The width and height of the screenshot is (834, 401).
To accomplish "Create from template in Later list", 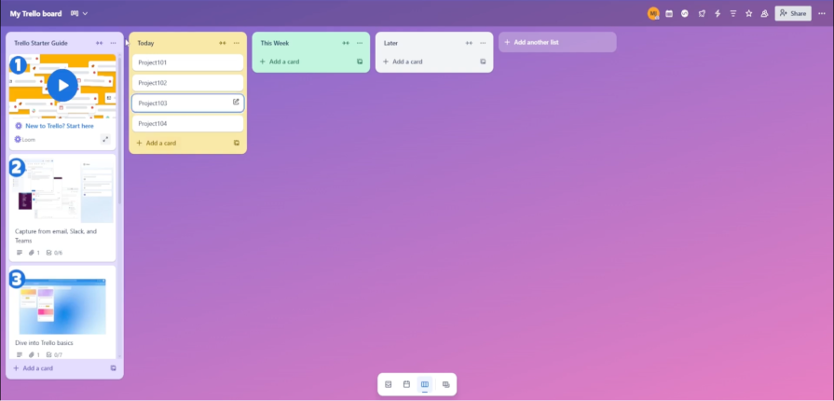I will click(x=483, y=62).
